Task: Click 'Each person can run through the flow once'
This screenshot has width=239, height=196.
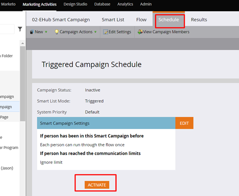Action: tap(82, 145)
